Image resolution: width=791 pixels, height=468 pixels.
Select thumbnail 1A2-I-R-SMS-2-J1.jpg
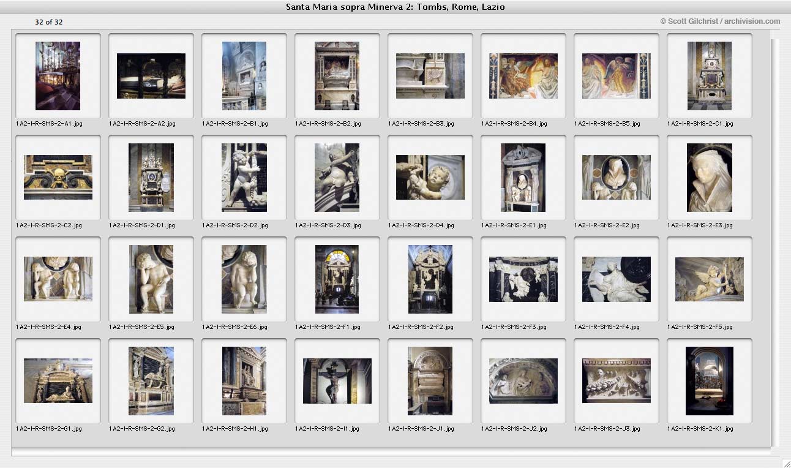click(430, 381)
